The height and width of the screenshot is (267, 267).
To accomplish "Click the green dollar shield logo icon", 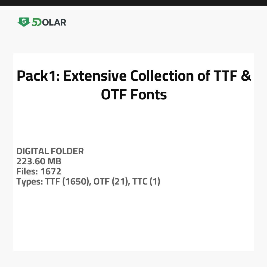I will coord(24,22).
